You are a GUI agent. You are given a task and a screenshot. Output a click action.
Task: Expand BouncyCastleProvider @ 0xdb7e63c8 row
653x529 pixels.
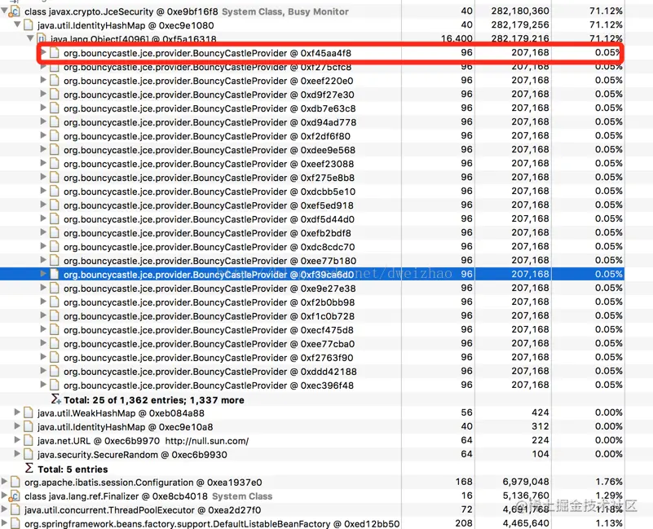point(43,107)
